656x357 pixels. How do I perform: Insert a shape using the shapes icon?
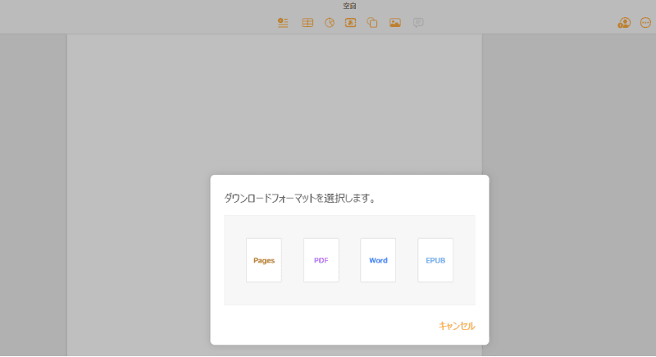click(372, 23)
